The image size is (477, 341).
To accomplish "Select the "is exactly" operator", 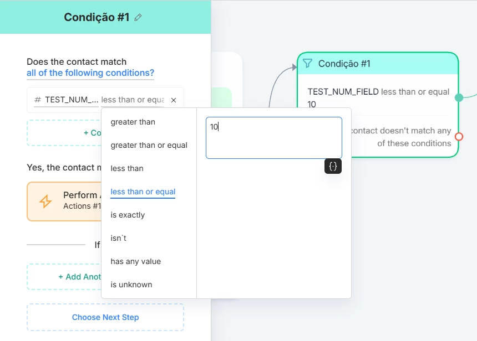I will (128, 215).
